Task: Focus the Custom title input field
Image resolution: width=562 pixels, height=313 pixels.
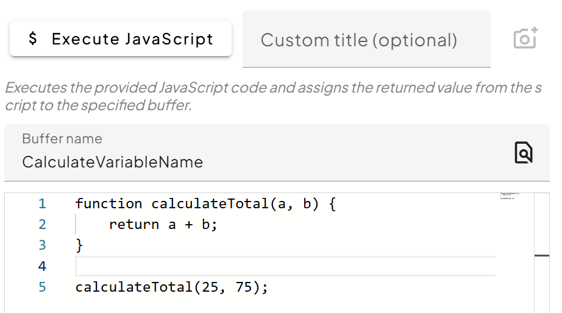Action: point(366,40)
